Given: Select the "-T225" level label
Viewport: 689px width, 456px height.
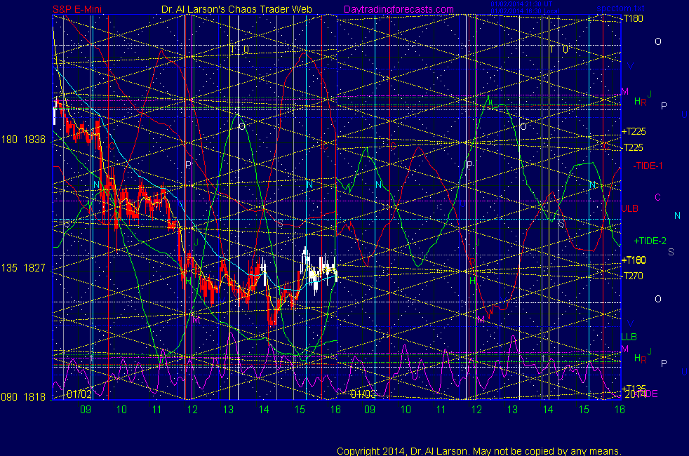Looking at the screenshot, I should tap(633, 147).
